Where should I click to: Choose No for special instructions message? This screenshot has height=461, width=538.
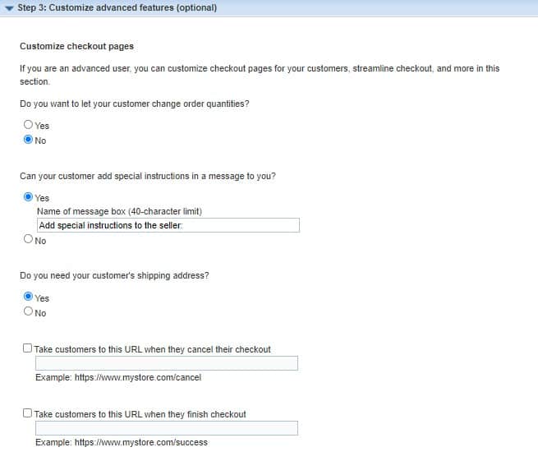coord(28,239)
